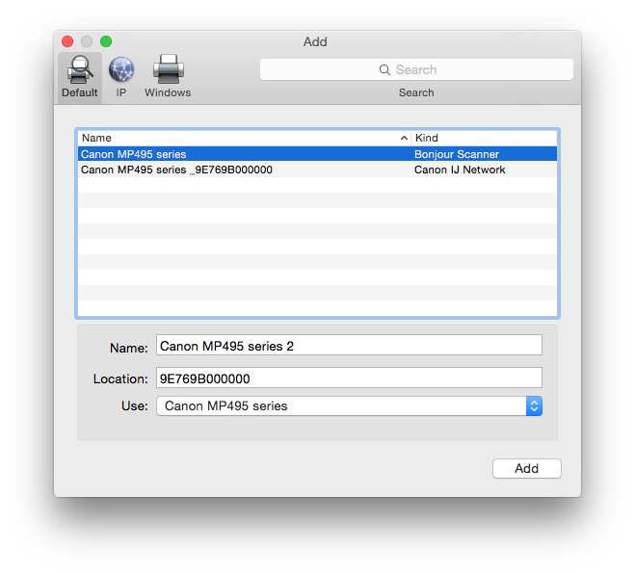Sort list by Name column header
The width and height of the screenshot is (635, 574).
coord(244,138)
